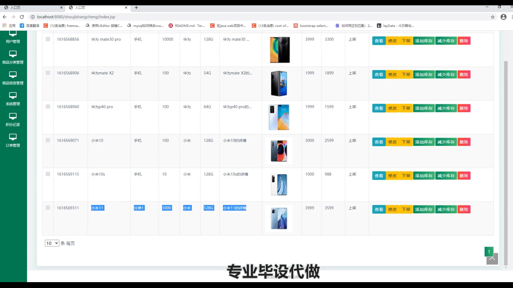Click 减少库存 for 小米11
513x288 pixels.
(446, 210)
